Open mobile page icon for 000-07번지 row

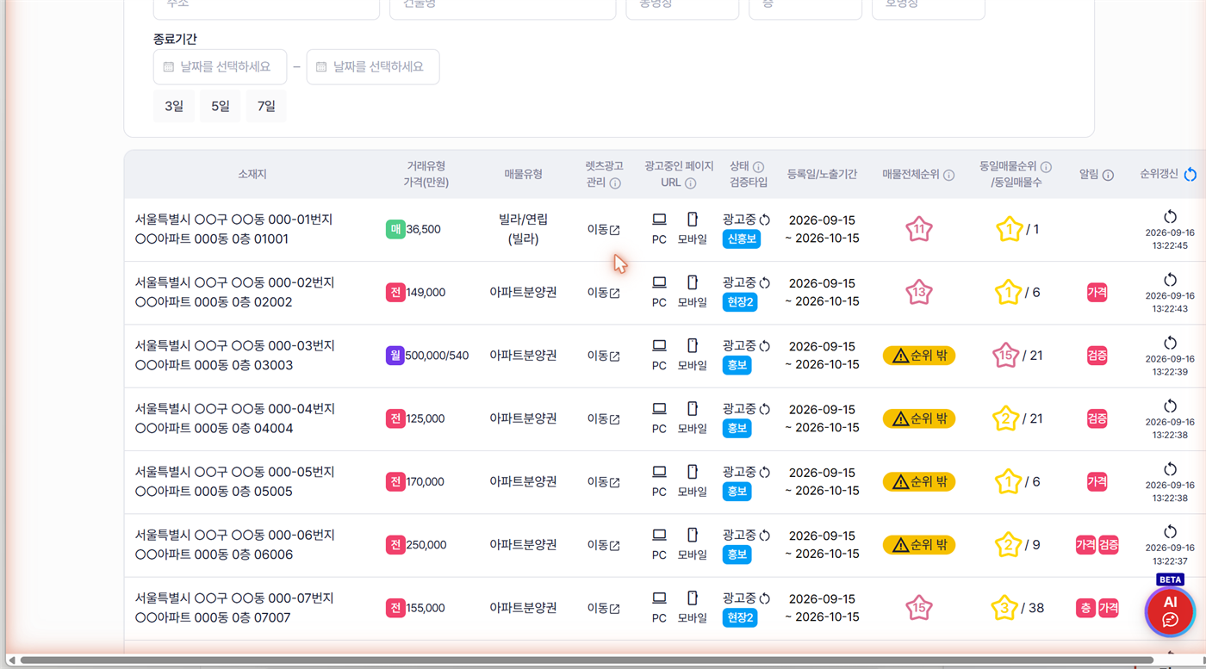click(692, 598)
